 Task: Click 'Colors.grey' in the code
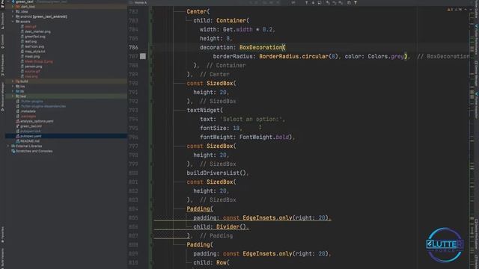386,57
